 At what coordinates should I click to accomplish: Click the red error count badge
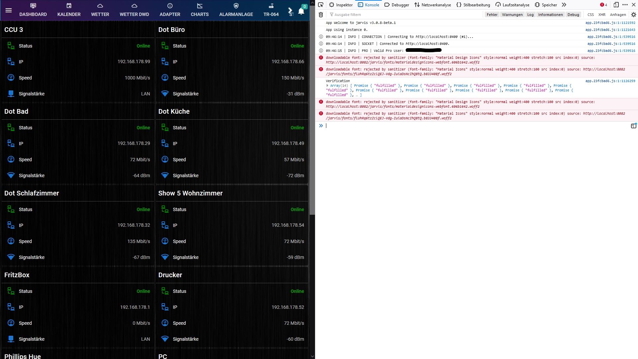603,5
